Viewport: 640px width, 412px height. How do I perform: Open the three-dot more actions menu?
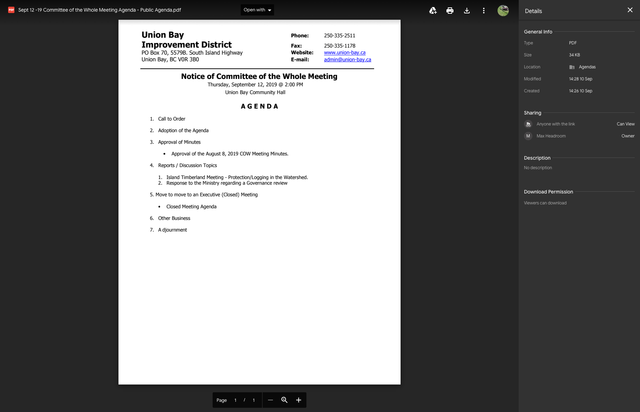pos(483,11)
